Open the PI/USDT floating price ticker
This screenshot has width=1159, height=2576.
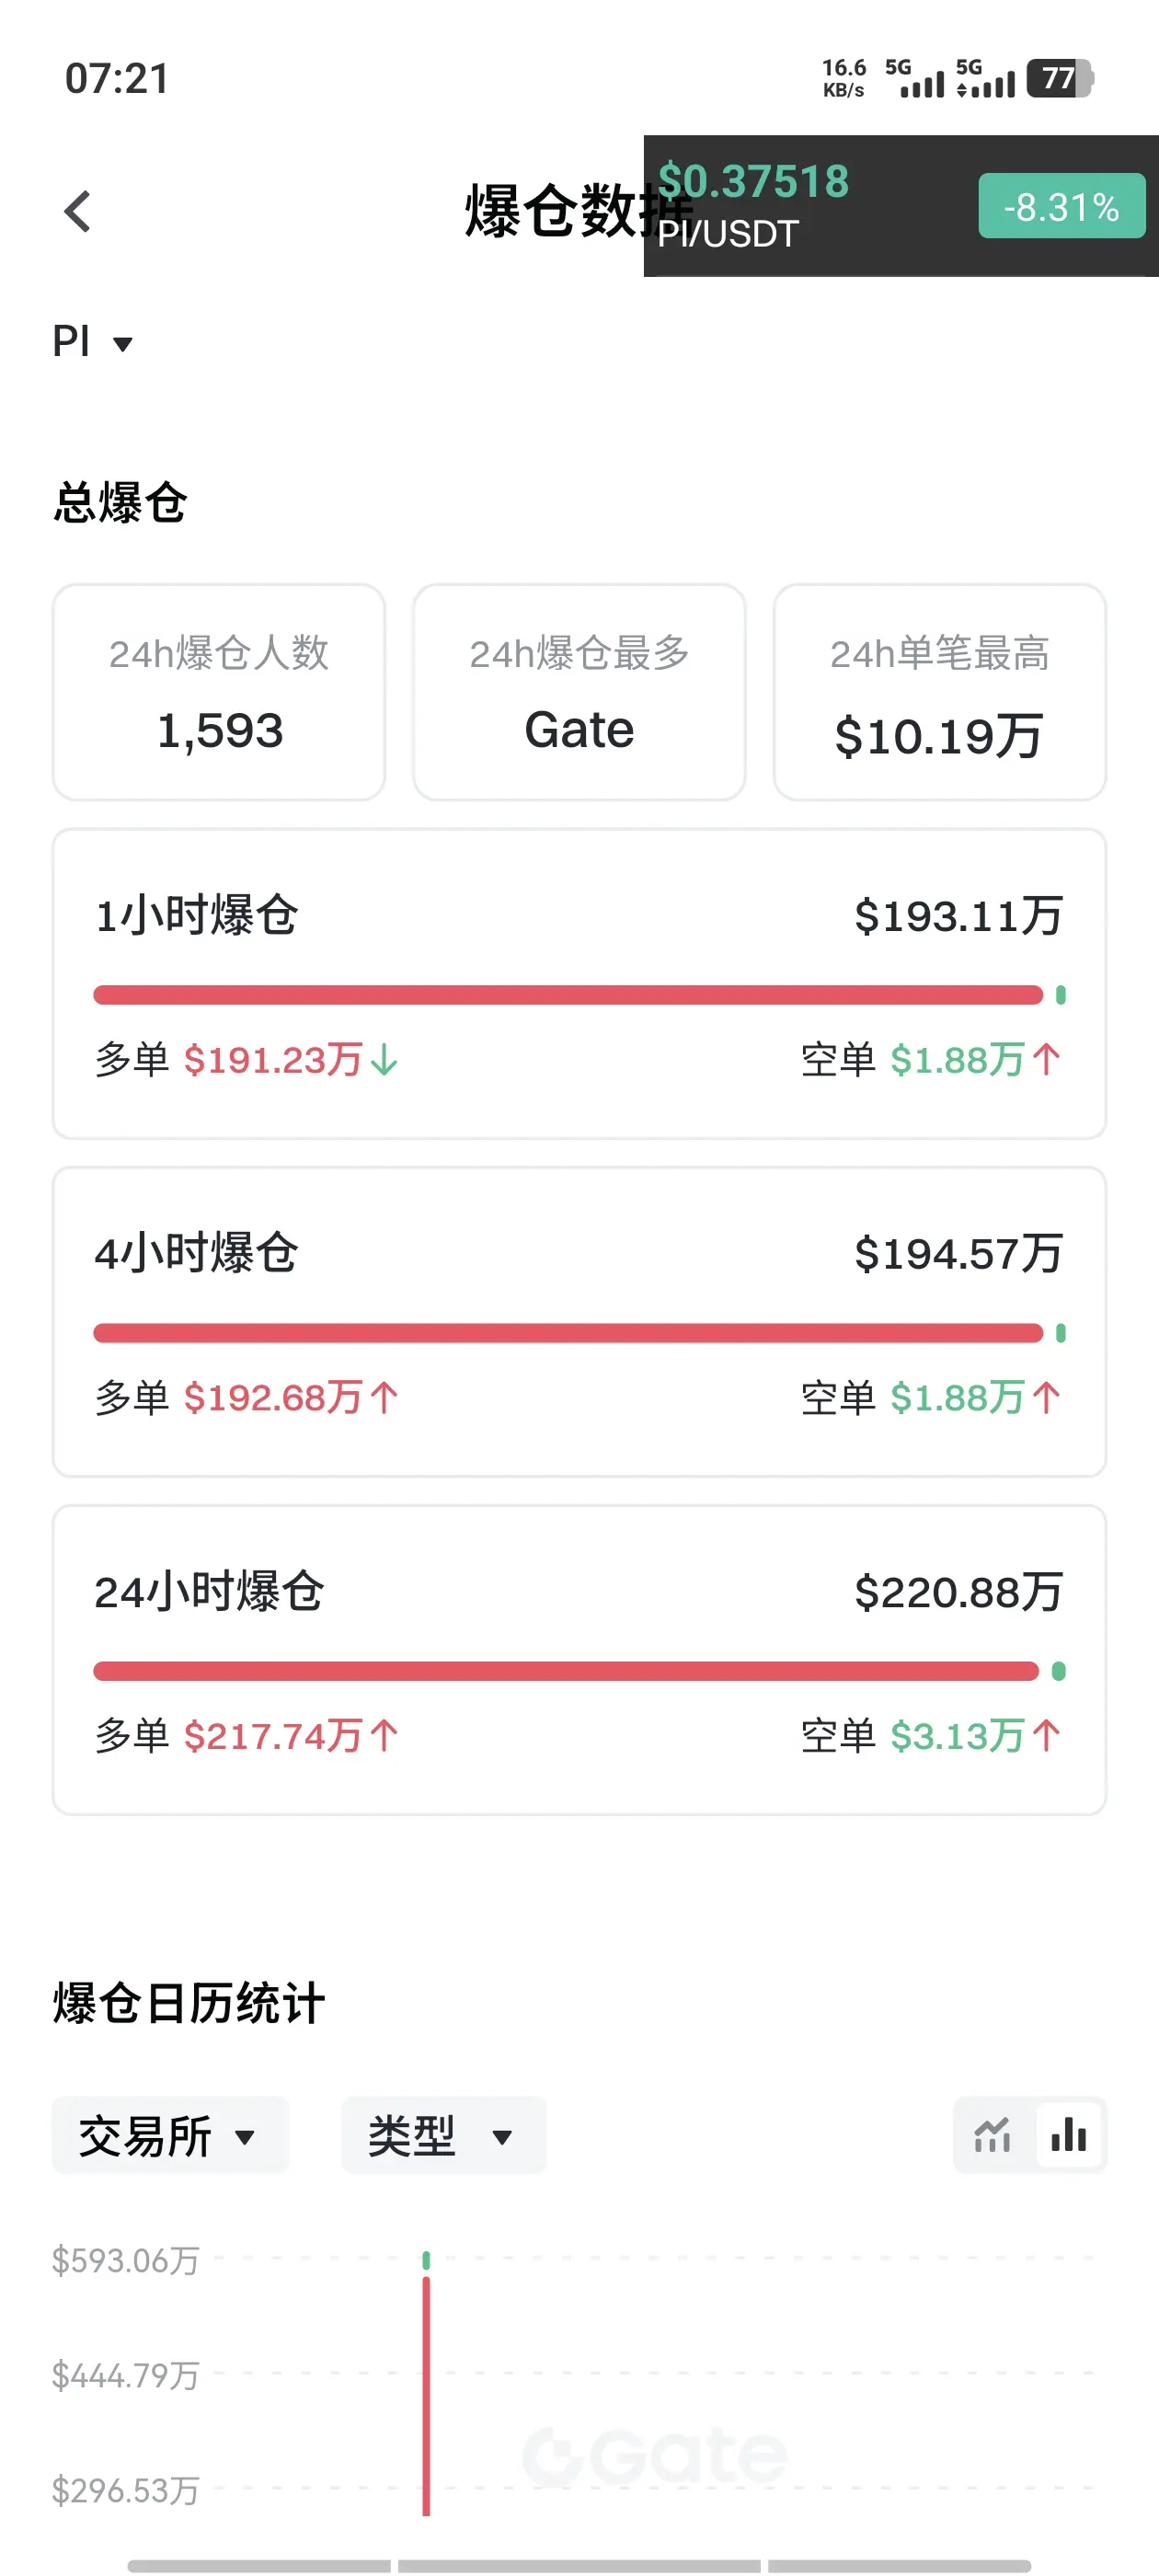[901, 206]
